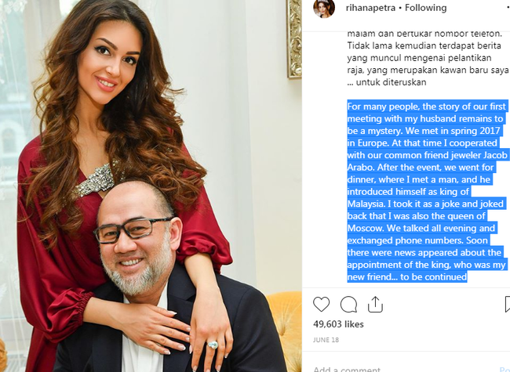Click the couple photo in the post
Image resolution: width=510 pixels, height=372 pixels.
click(x=151, y=186)
